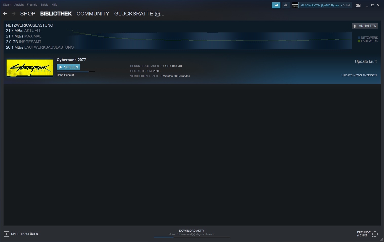The width and height of the screenshot is (384, 242).
Task: Click the Update läuft status text
Action: coord(366,61)
